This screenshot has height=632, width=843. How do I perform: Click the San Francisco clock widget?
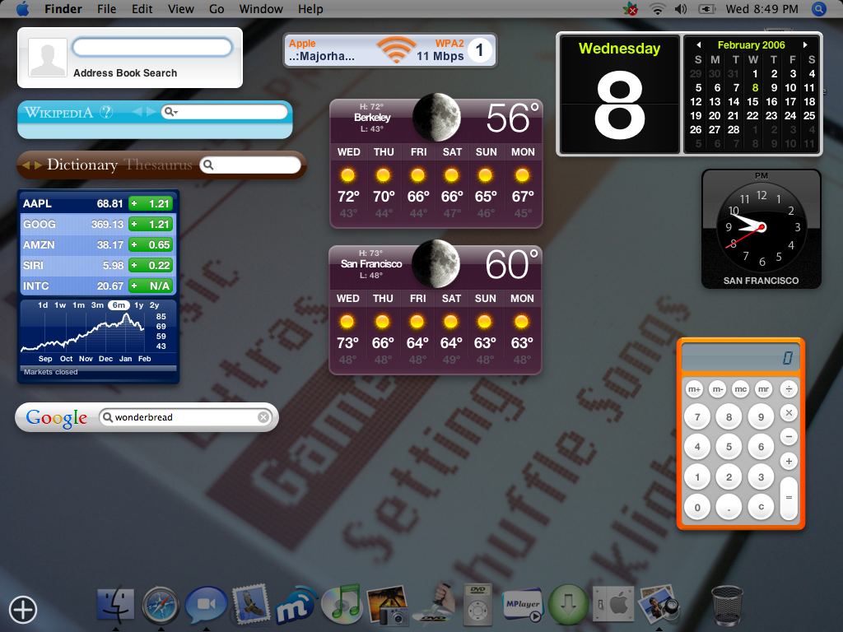pyautogui.click(x=761, y=229)
